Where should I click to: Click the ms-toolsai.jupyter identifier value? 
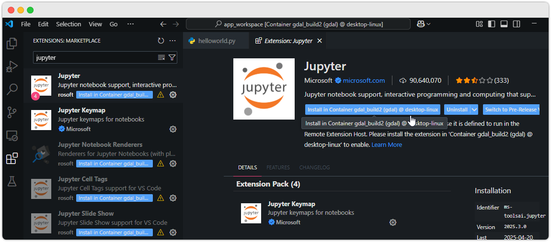point(525,211)
